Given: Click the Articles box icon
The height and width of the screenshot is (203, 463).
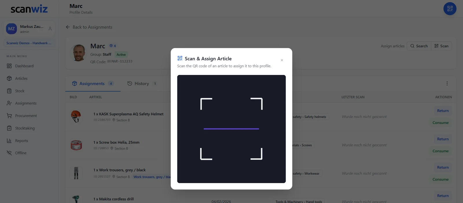Looking at the screenshot, I should tap(9, 78).
